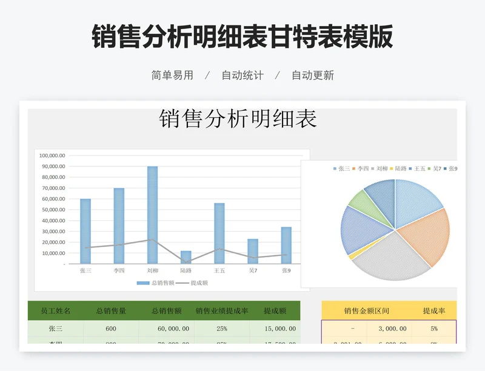This screenshot has height=371, width=485.
Task: Click the 总销售额 legend entry
Action: 156,283
